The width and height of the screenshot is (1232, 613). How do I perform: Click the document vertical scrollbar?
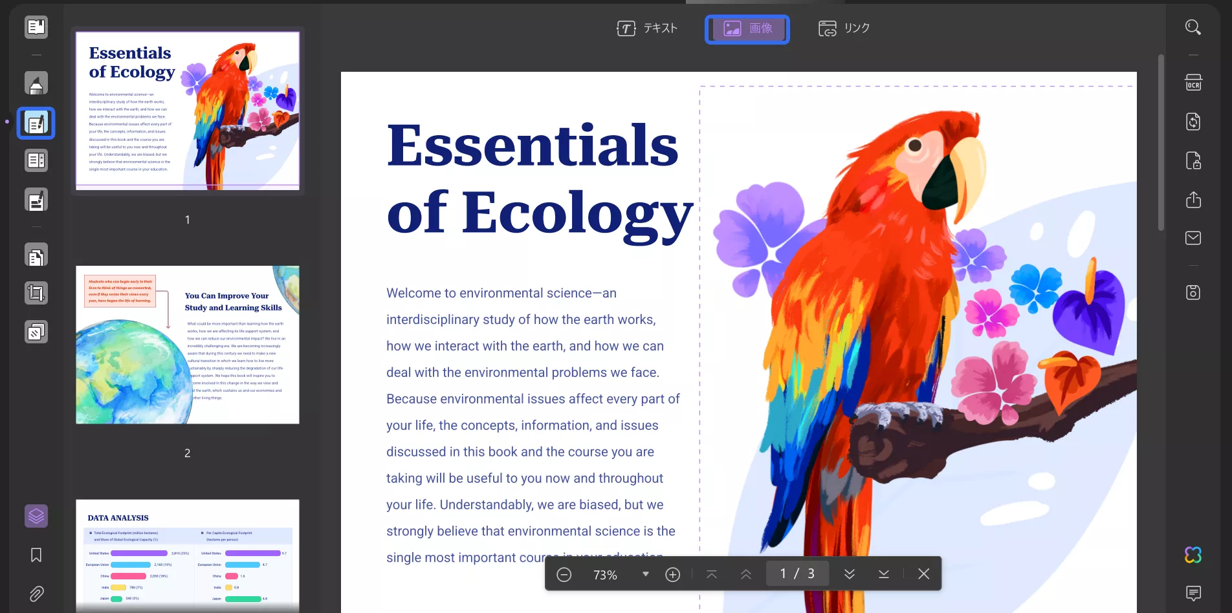pos(1161,142)
